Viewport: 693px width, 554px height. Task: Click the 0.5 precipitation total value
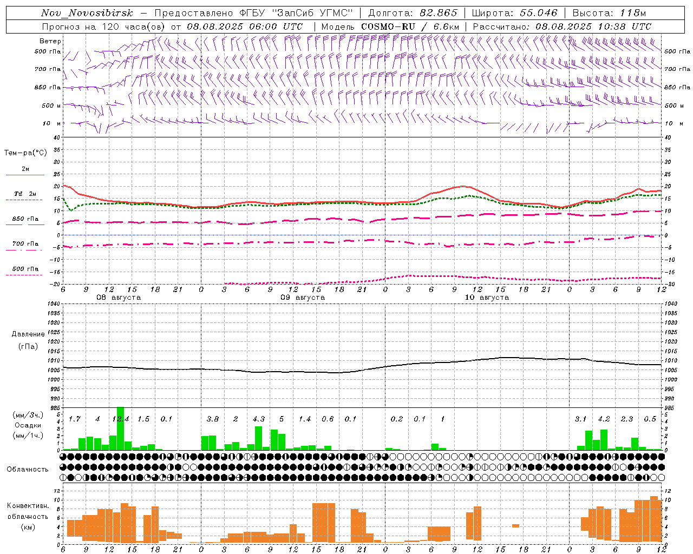coord(650,419)
